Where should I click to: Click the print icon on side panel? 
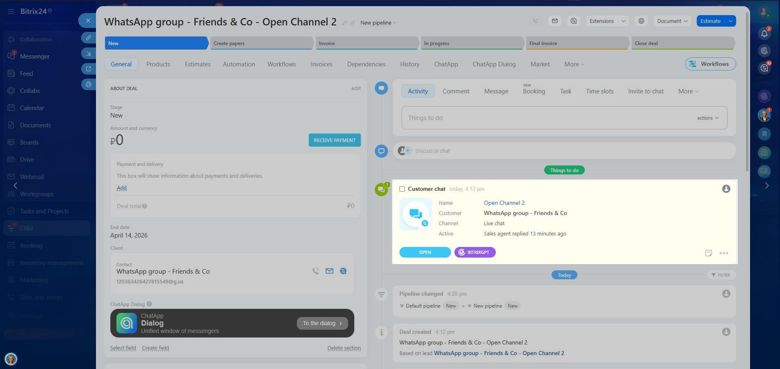[x=89, y=85]
